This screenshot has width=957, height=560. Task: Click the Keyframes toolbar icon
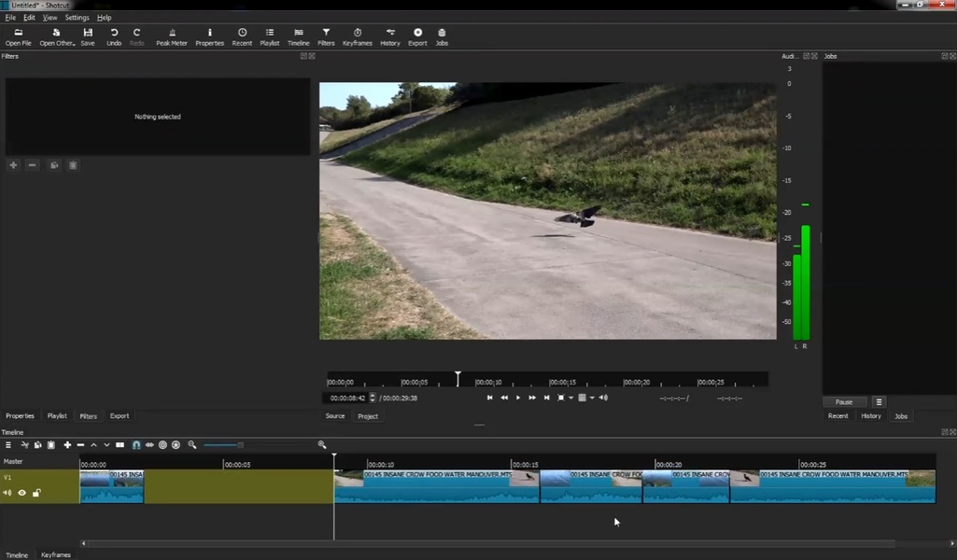tap(357, 36)
